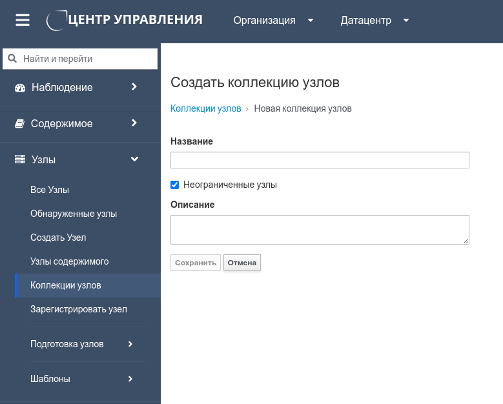Image resolution: width=503 pixels, height=404 pixels.
Task: Click the Наблюдение dashboard icon
Action: coord(19,88)
